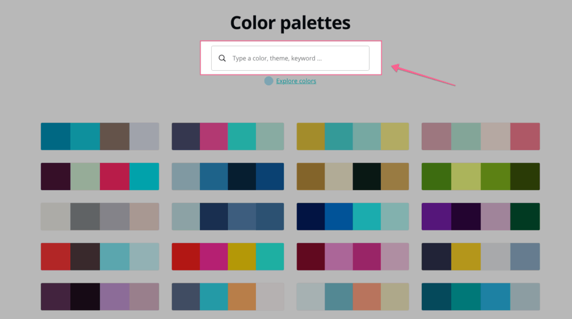
Task: Select the orange-tan swatch in bottom second palette
Action: coord(242,297)
